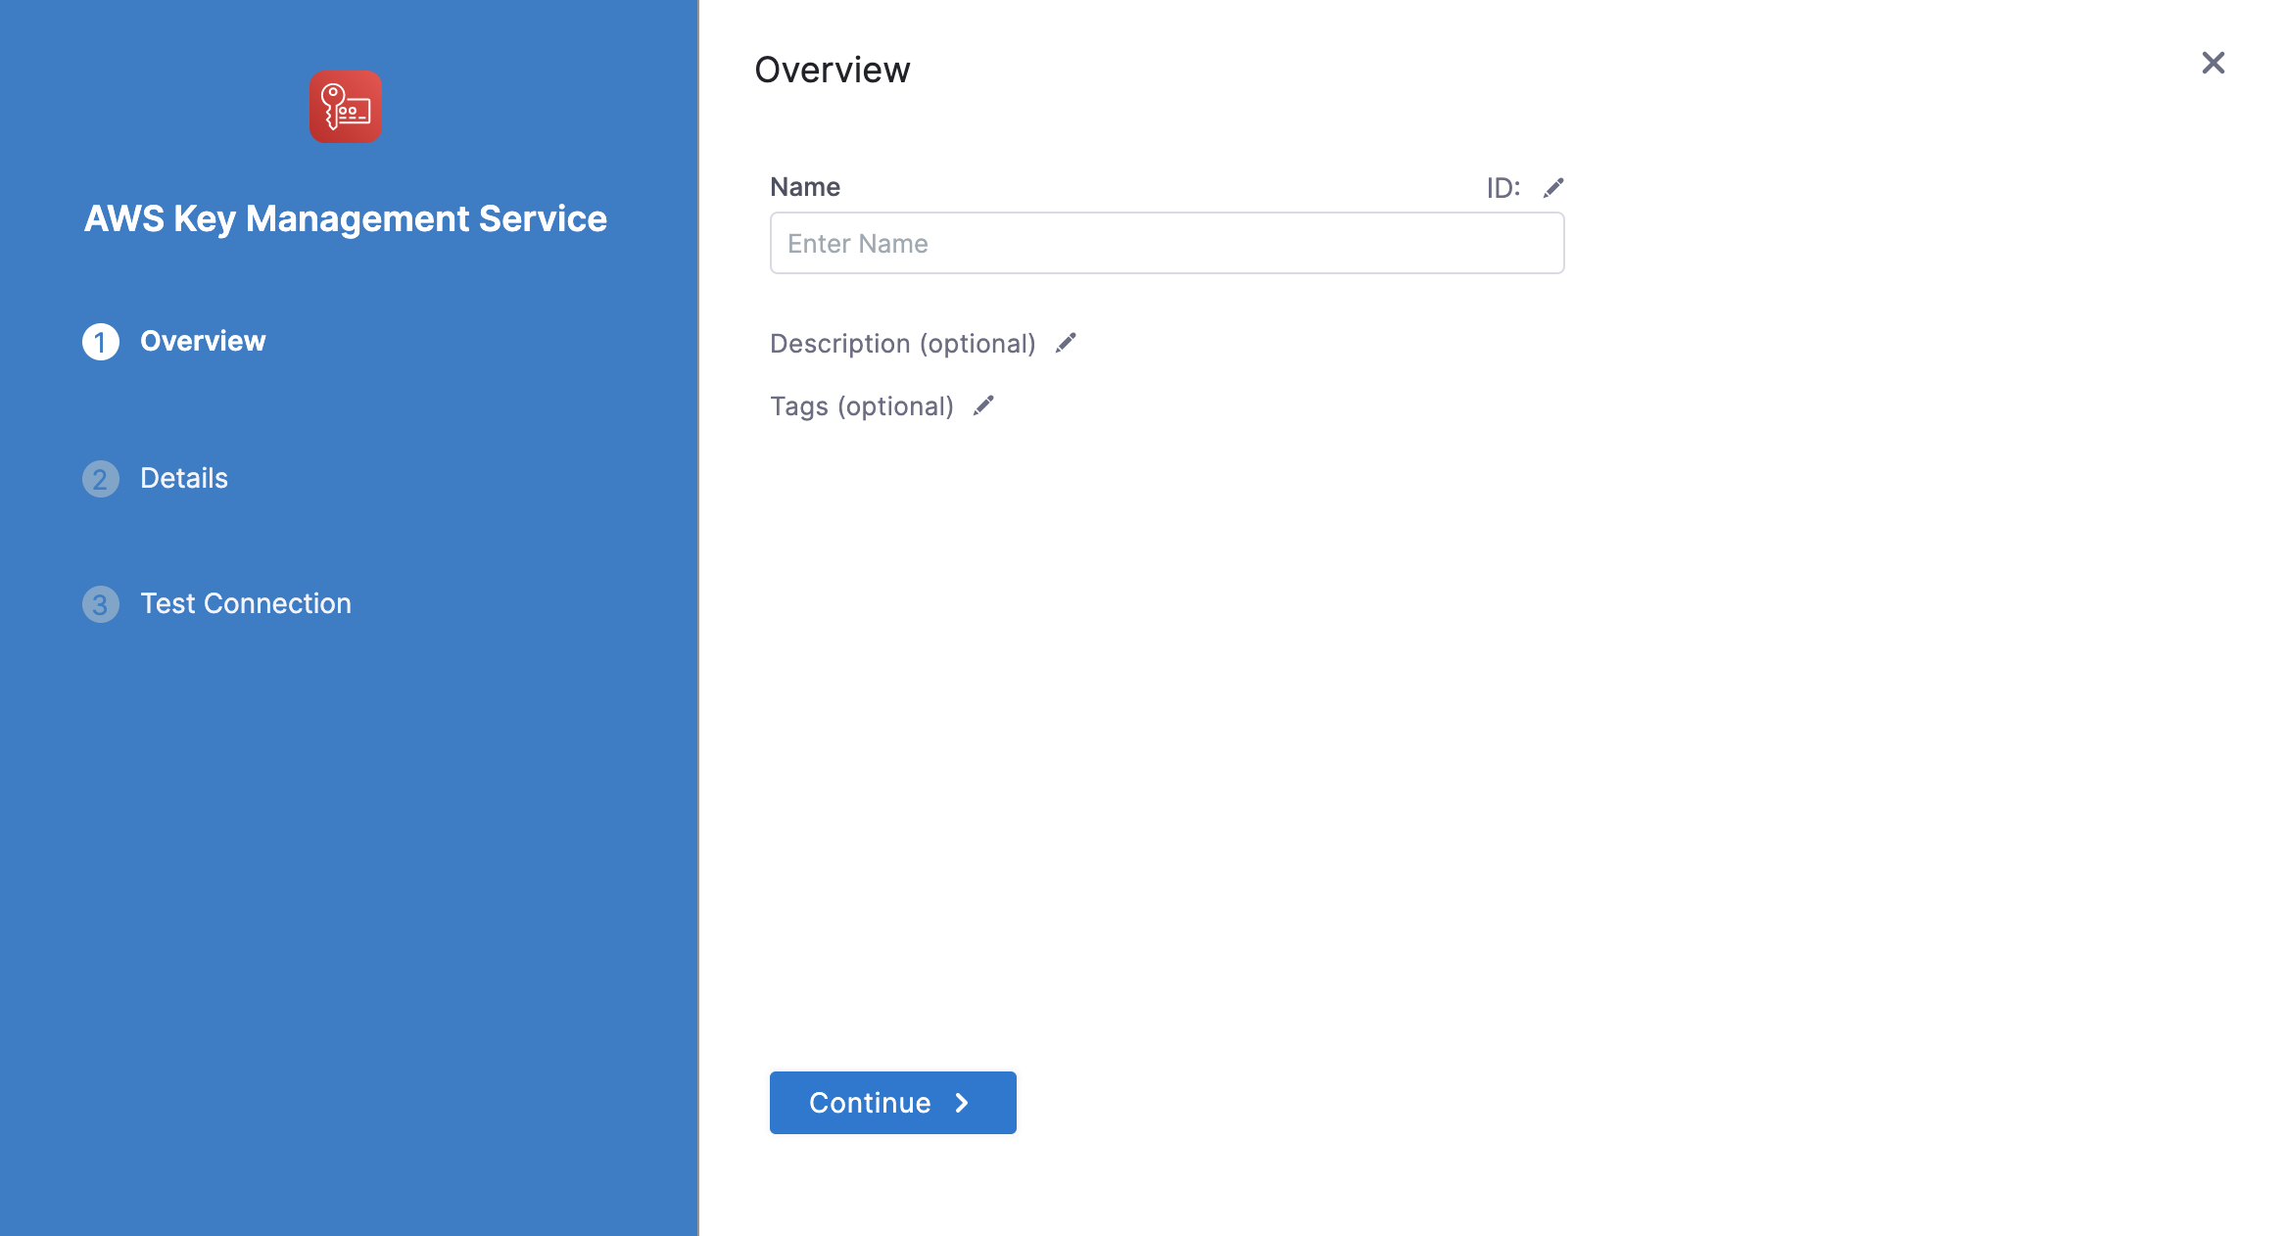Click the Description (optional) label
Viewport: 2288px width, 1236px height.
tap(903, 344)
